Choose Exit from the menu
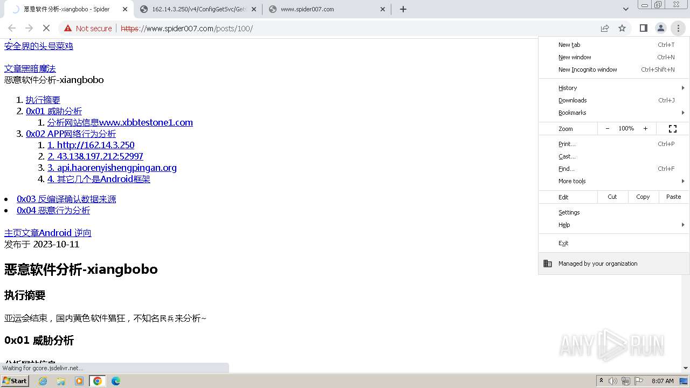The height and width of the screenshot is (388, 690). tap(614, 243)
